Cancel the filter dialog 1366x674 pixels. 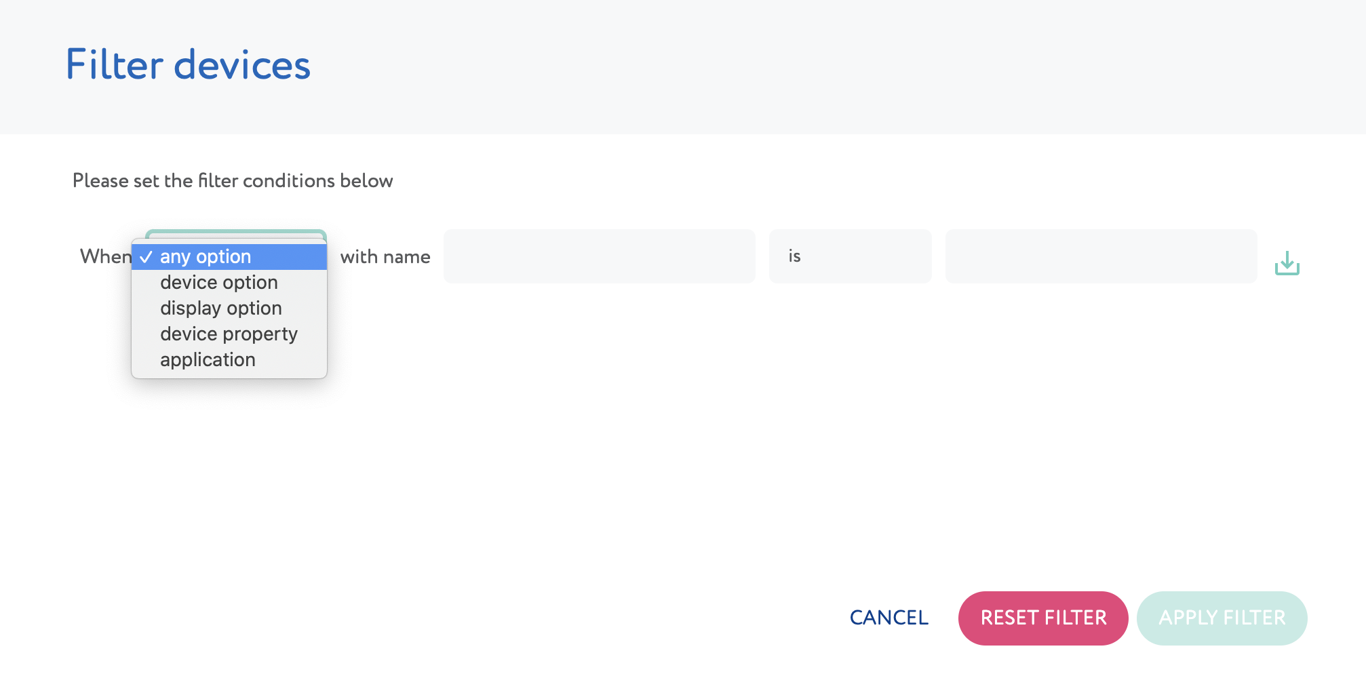(x=889, y=618)
